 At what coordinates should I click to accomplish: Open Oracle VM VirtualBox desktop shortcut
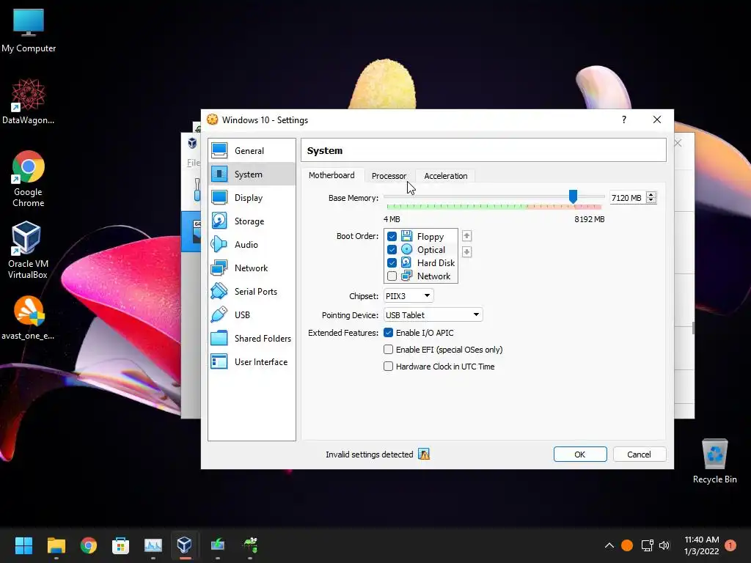[28, 250]
